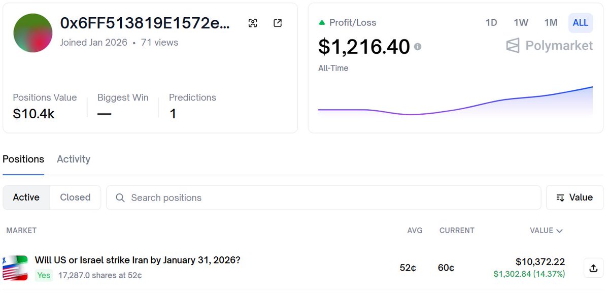Open the Value sort dropdown

[x=574, y=197]
